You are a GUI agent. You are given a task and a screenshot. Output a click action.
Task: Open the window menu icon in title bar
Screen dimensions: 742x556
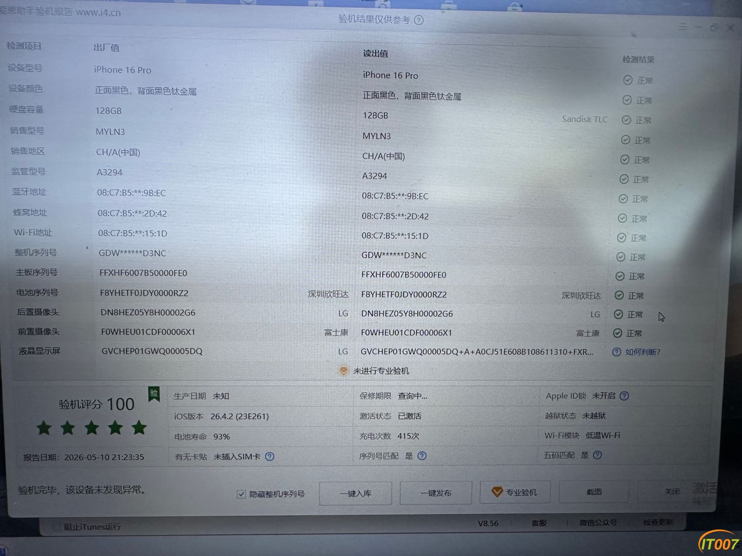[x=683, y=27]
